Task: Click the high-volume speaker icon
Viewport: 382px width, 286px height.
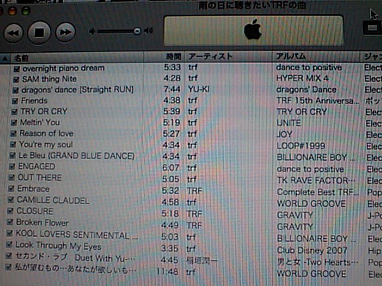Action: 148,30
